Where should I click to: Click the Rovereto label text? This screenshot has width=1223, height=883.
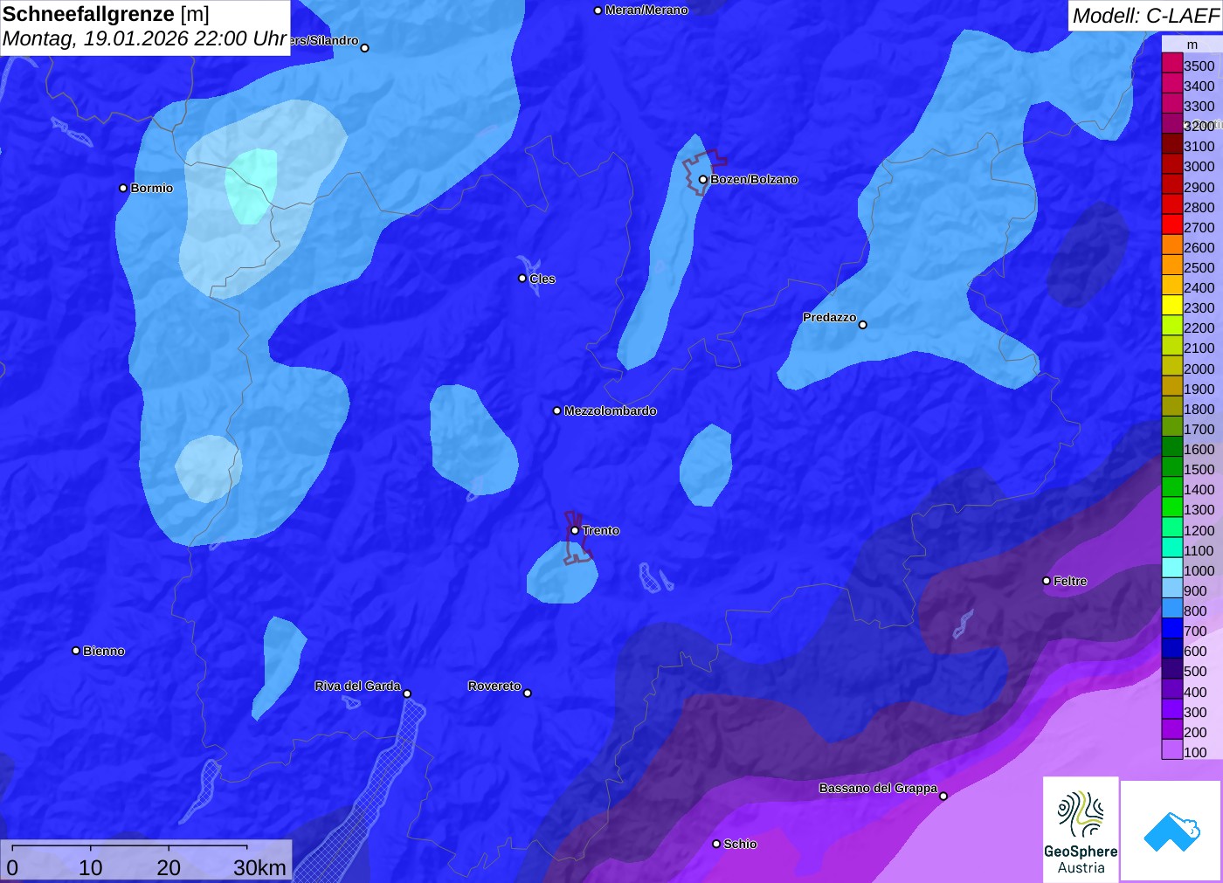click(494, 686)
